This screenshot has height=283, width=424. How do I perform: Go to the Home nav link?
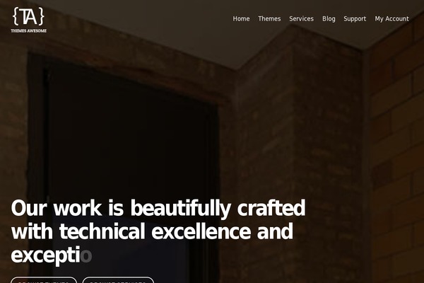click(241, 18)
